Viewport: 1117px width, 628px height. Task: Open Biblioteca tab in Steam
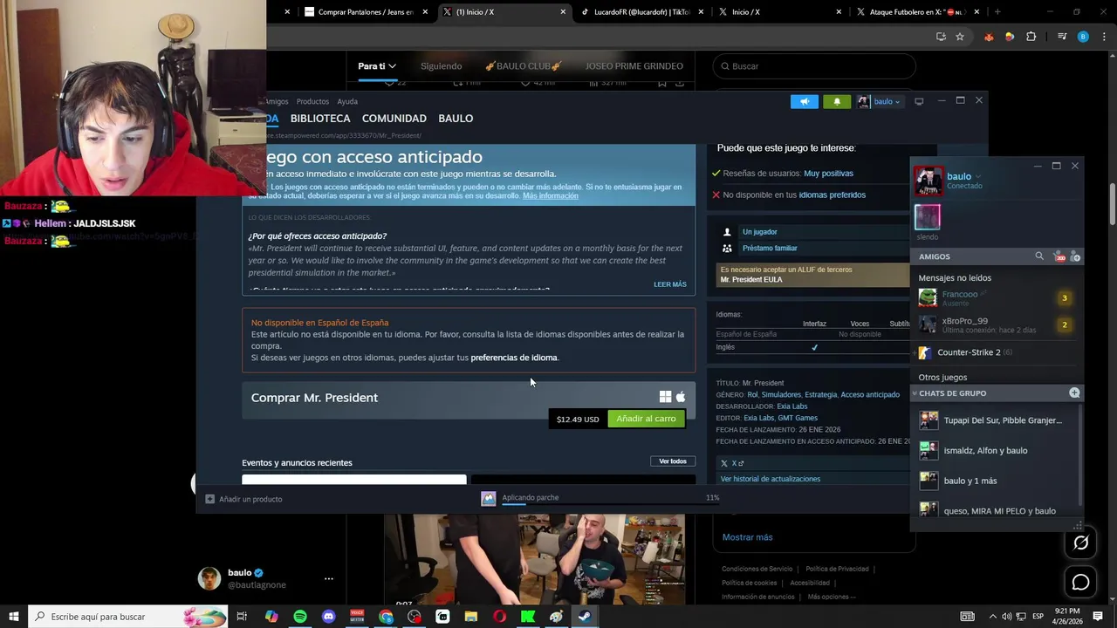[320, 119]
